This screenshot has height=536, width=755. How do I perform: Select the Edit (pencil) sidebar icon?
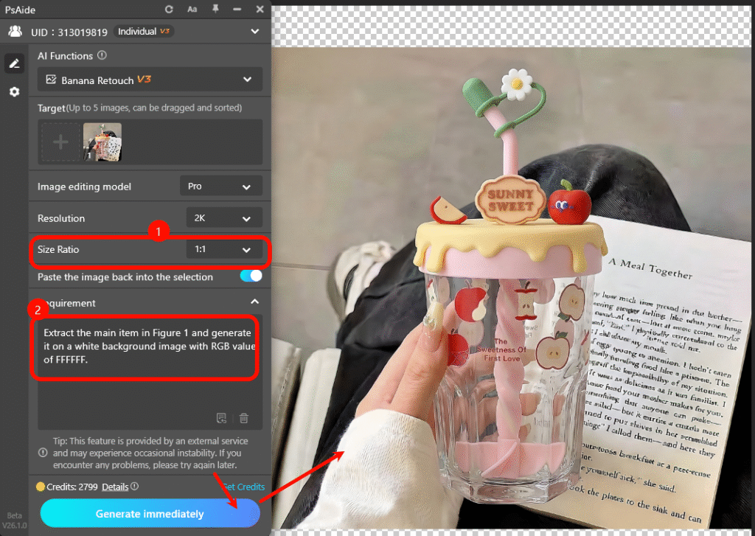(13, 63)
